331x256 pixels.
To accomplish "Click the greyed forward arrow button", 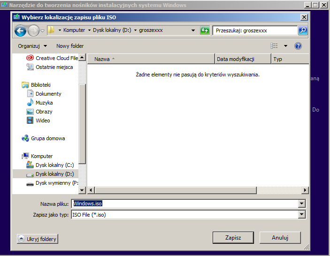I will click(x=33, y=31).
